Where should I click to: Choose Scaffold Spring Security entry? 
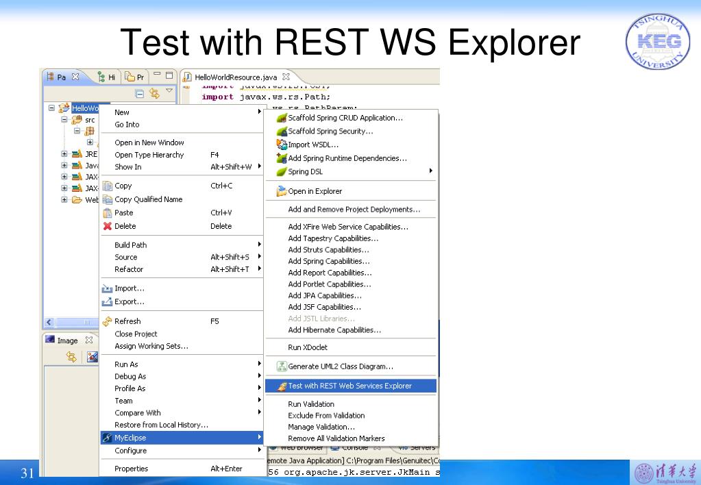[330, 132]
